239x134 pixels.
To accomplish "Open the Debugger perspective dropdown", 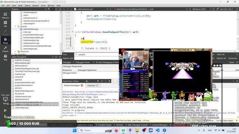I will tap(68, 62).
